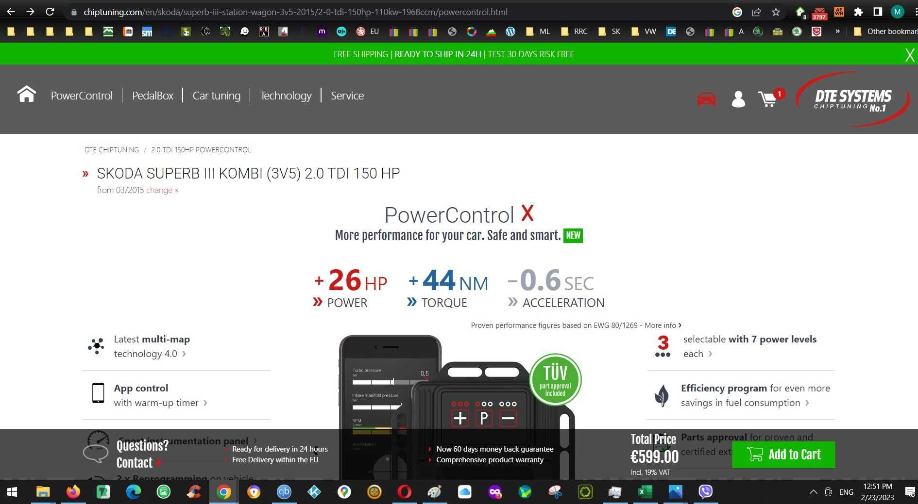Open the ML bookmarks folder

(538, 32)
